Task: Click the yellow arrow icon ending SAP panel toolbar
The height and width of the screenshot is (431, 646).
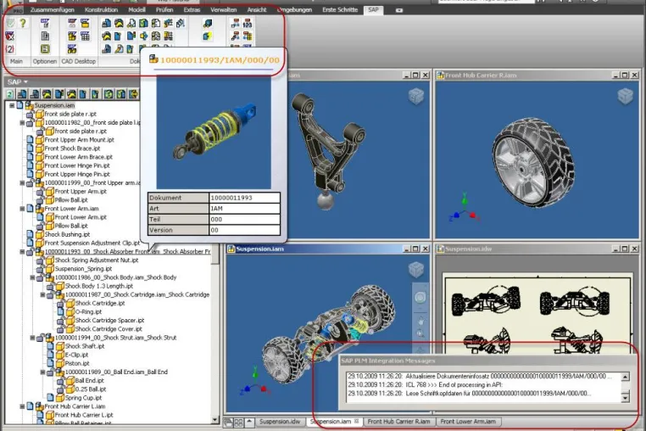Action: [x=133, y=94]
